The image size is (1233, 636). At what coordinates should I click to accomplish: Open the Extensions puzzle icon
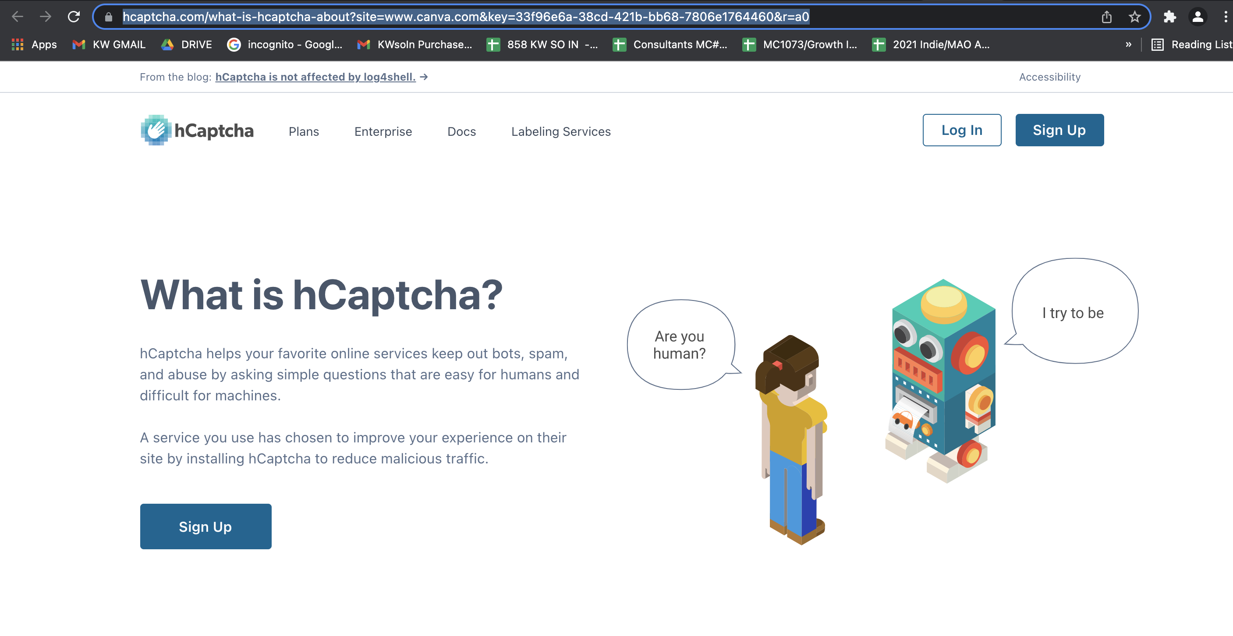[1169, 17]
